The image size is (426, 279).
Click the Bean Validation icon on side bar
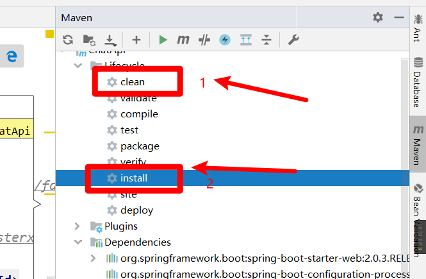pos(418,189)
